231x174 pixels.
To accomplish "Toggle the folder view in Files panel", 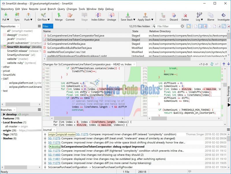I will pyautogui.click(x=189, y=26).
